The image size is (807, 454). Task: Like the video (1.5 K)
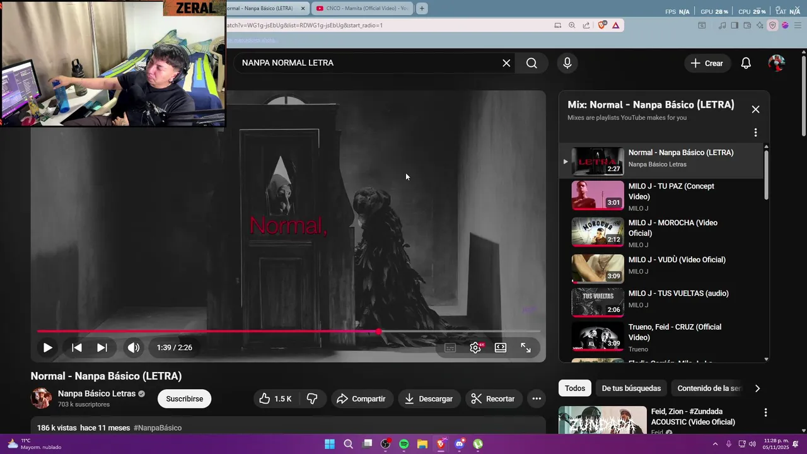click(x=276, y=399)
